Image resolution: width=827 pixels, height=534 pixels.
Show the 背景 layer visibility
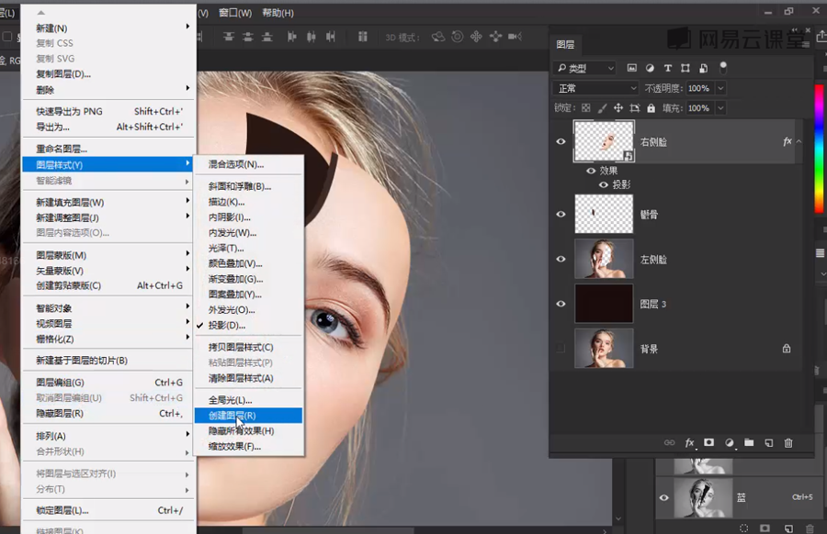(x=561, y=349)
